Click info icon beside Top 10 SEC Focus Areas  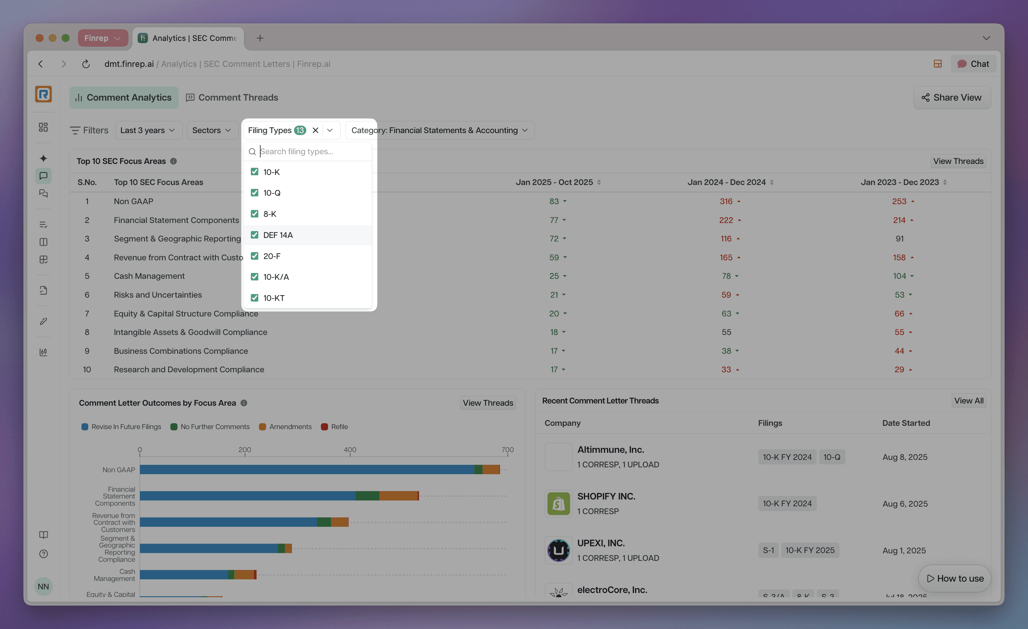(x=174, y=161)
